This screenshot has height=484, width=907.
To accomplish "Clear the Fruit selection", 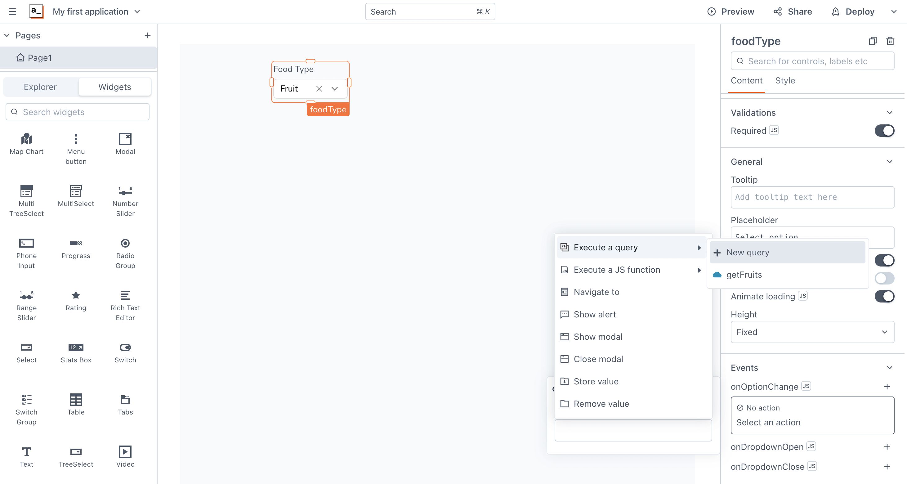I will point(319,88).
